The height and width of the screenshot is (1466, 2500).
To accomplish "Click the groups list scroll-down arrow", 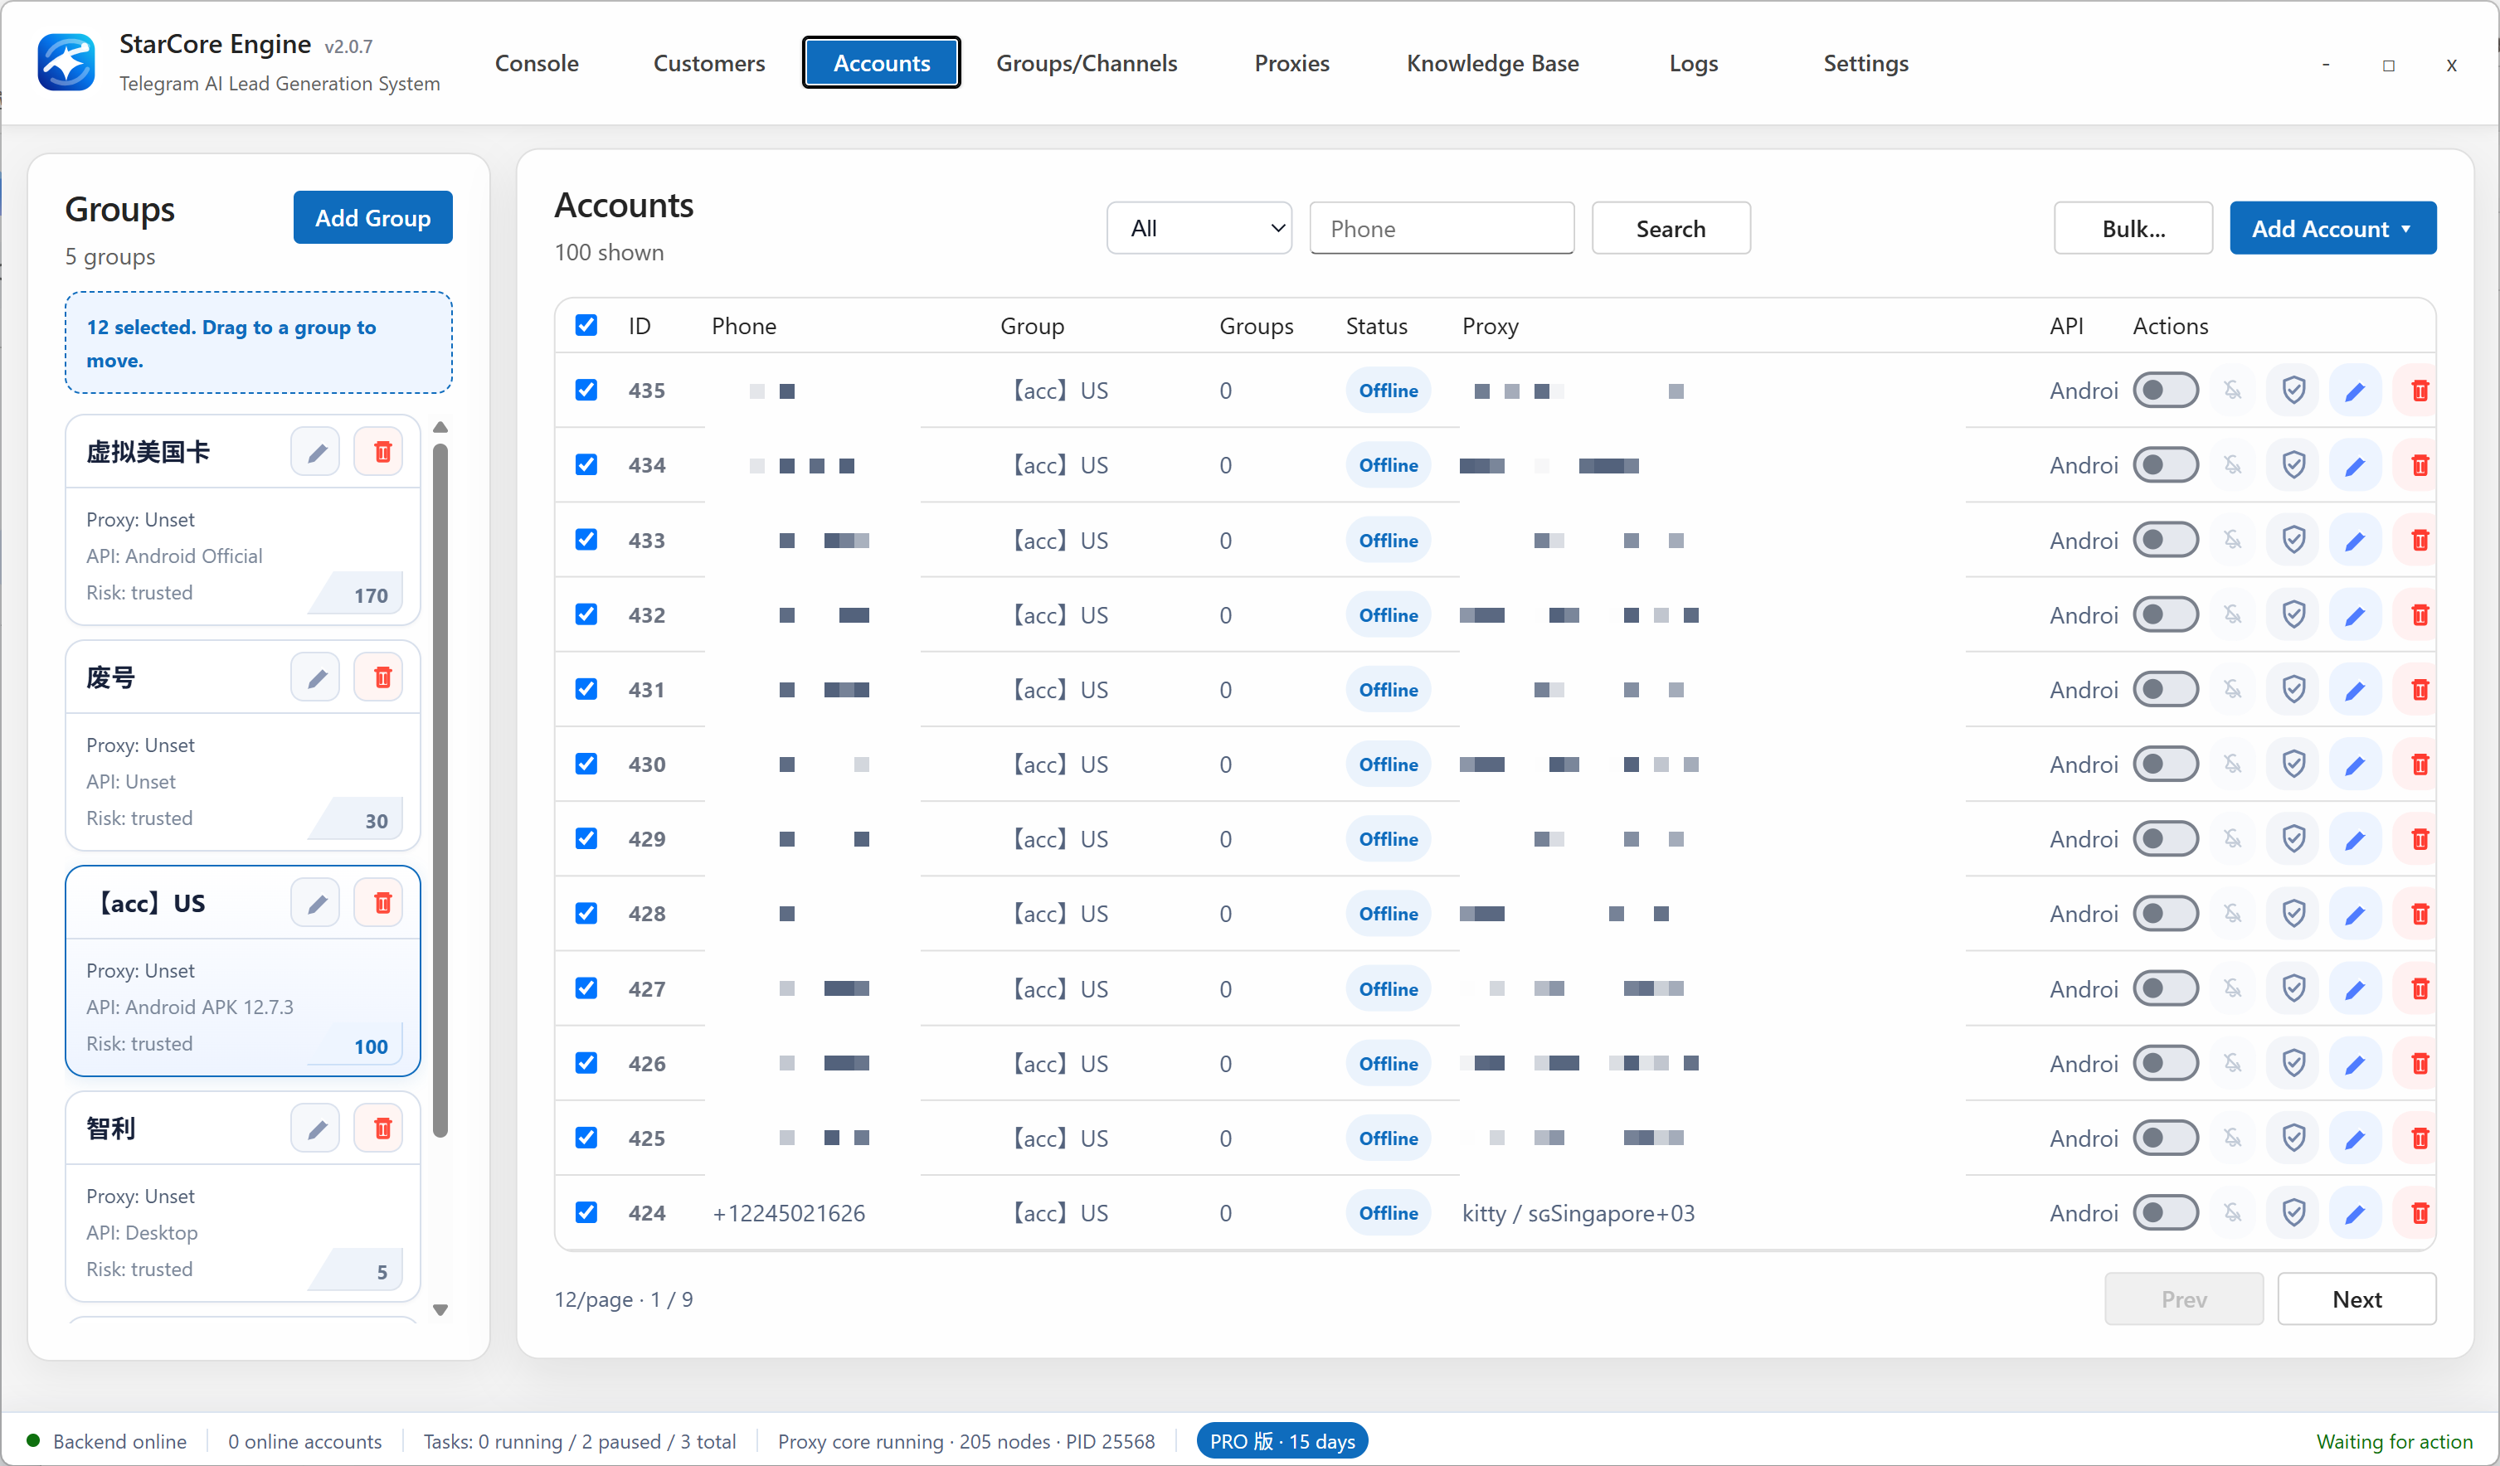I will (x=440, y=1309).
